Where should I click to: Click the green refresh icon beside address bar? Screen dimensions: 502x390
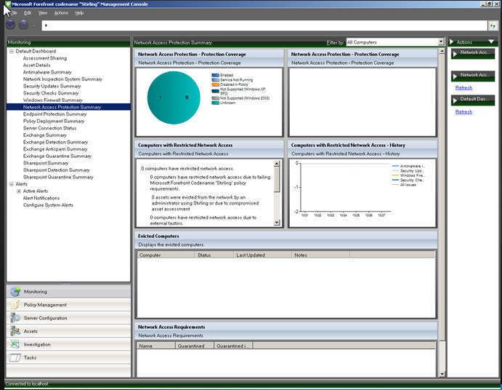point(493,25)
